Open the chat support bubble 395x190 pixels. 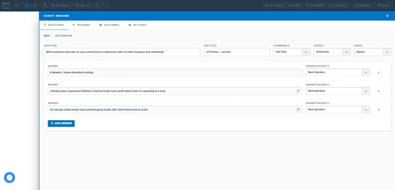(9, 177)
